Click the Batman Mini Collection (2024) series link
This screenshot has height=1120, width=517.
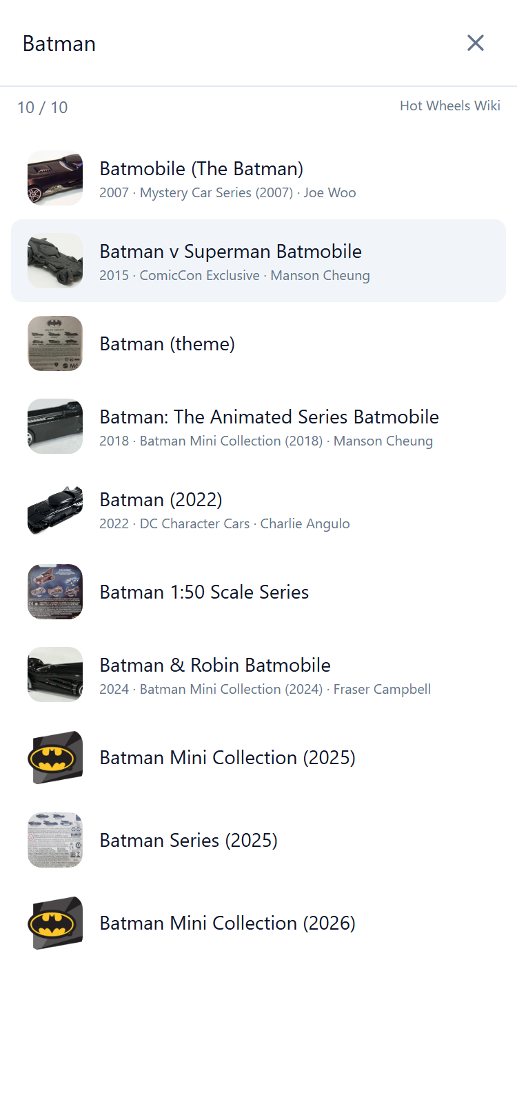click(x=230, y=689)
